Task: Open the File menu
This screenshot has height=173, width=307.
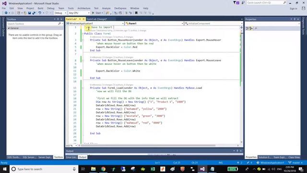Action: pos(4,8)
